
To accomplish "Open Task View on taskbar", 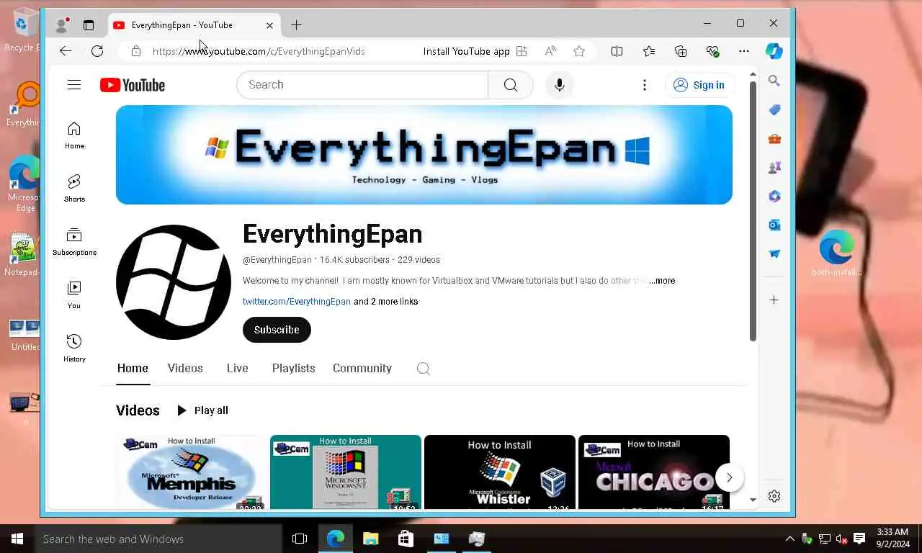I will [300, 539].
